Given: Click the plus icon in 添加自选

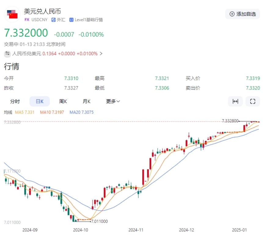Looking at the screenshot, I should [x=232, y=14].
